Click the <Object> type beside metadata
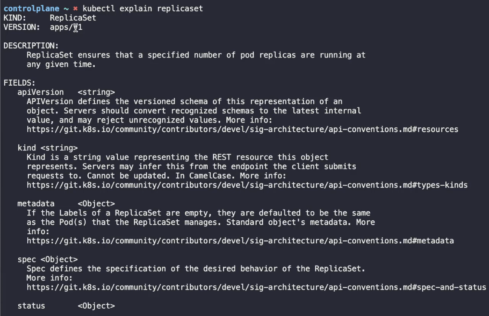 tap(97, 204)
